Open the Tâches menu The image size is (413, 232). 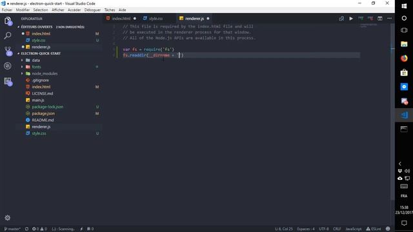click(x=110, y=10)
